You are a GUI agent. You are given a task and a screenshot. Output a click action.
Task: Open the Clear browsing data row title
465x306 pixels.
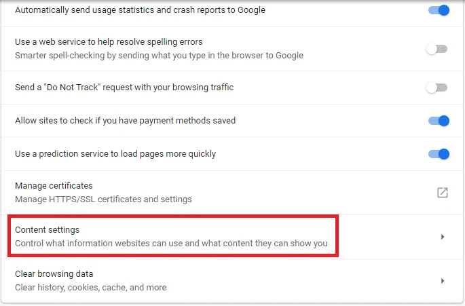tap(54, 274)
